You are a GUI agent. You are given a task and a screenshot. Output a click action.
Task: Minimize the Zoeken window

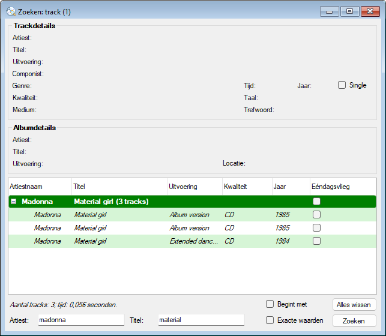click(330, 11)
